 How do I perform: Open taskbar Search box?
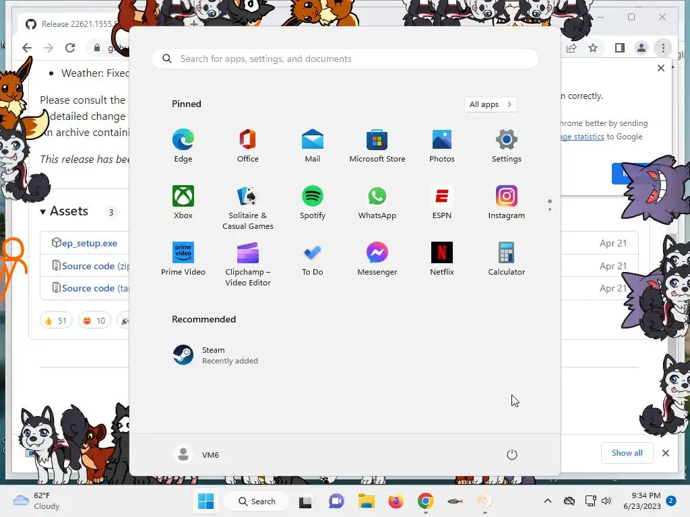257,501
